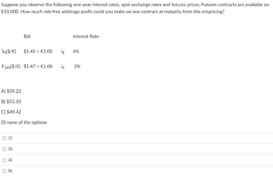
Task: Click the F360($/€) row label
Action: [x=11, y=67]
